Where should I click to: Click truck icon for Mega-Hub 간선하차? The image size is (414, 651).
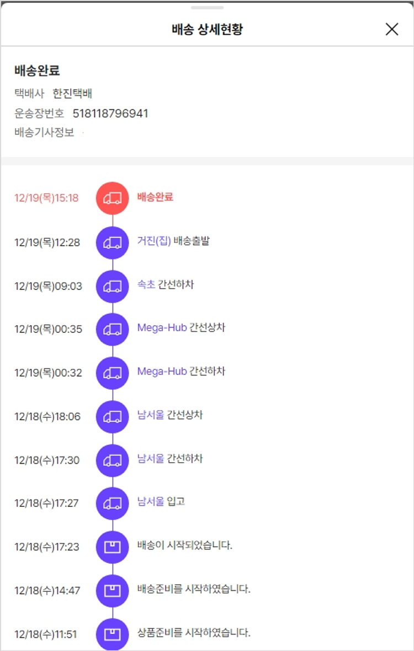pos(113,373)
